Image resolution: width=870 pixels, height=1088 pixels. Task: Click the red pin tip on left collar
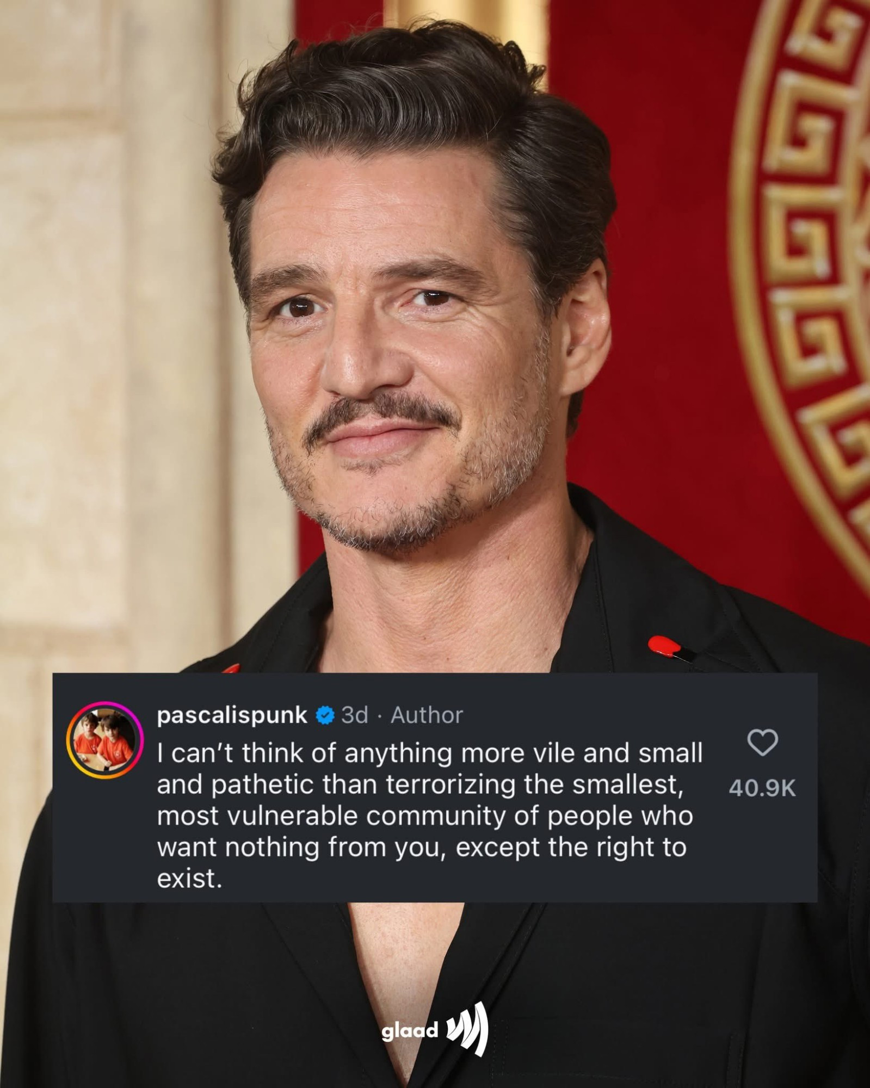point(231,667)
